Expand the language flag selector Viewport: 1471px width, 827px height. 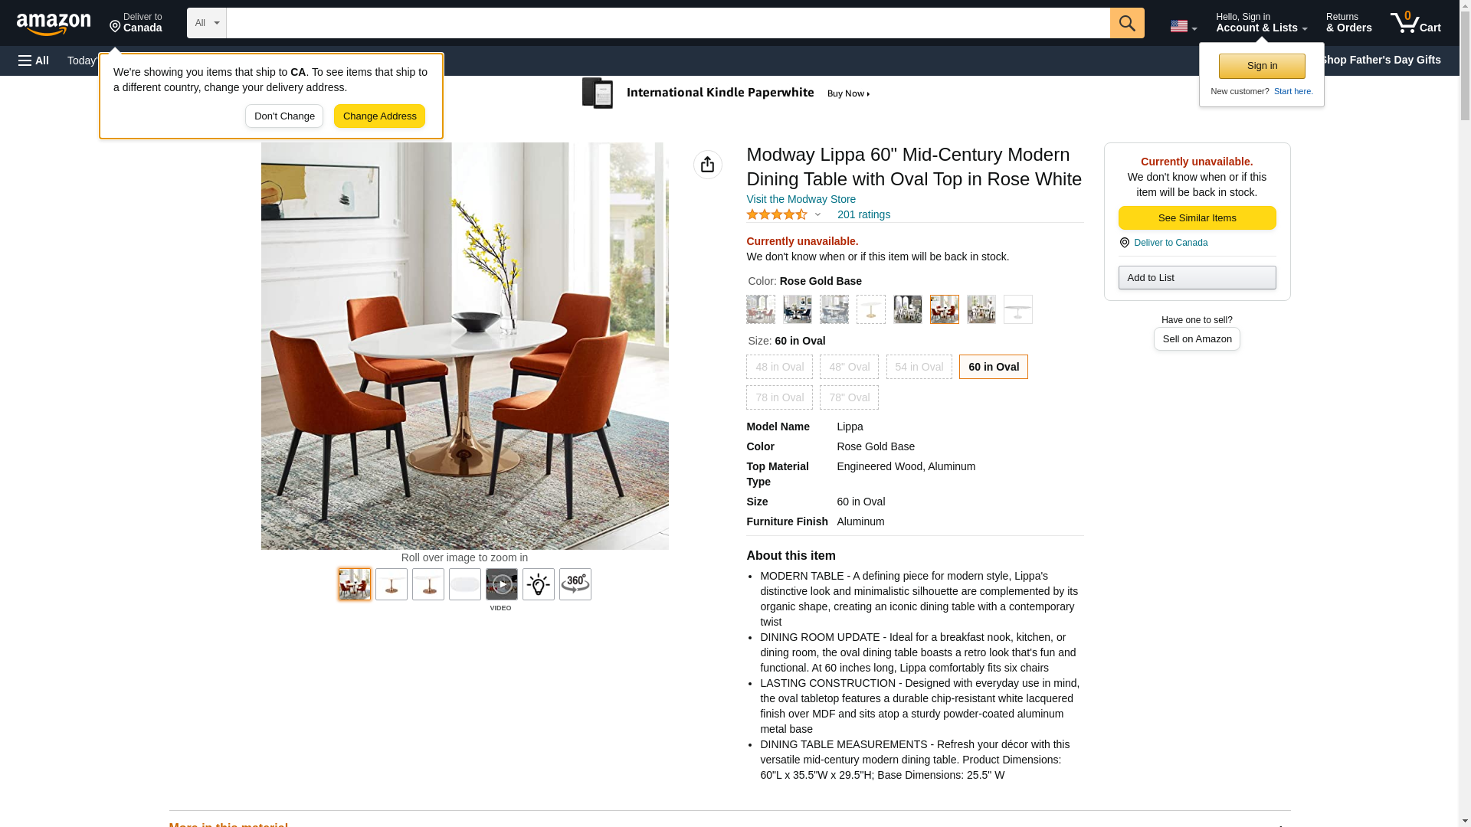(x=1183, y=26)
